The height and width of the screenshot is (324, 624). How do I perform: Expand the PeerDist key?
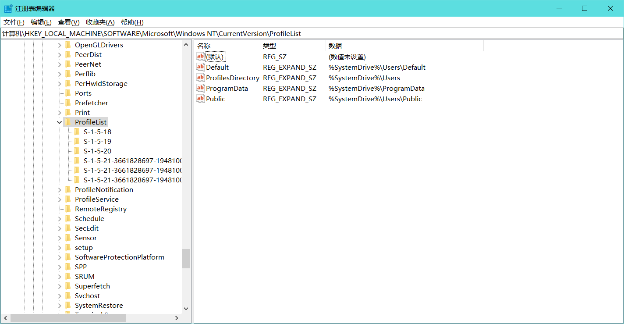tap(60, 54)
